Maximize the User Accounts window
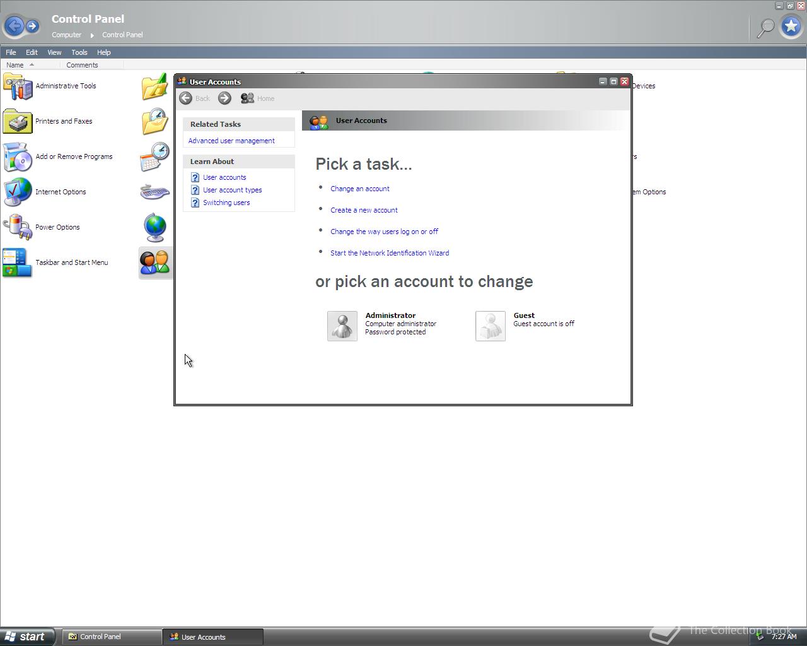Screen dimensions: 807x646 pos(613,81)
